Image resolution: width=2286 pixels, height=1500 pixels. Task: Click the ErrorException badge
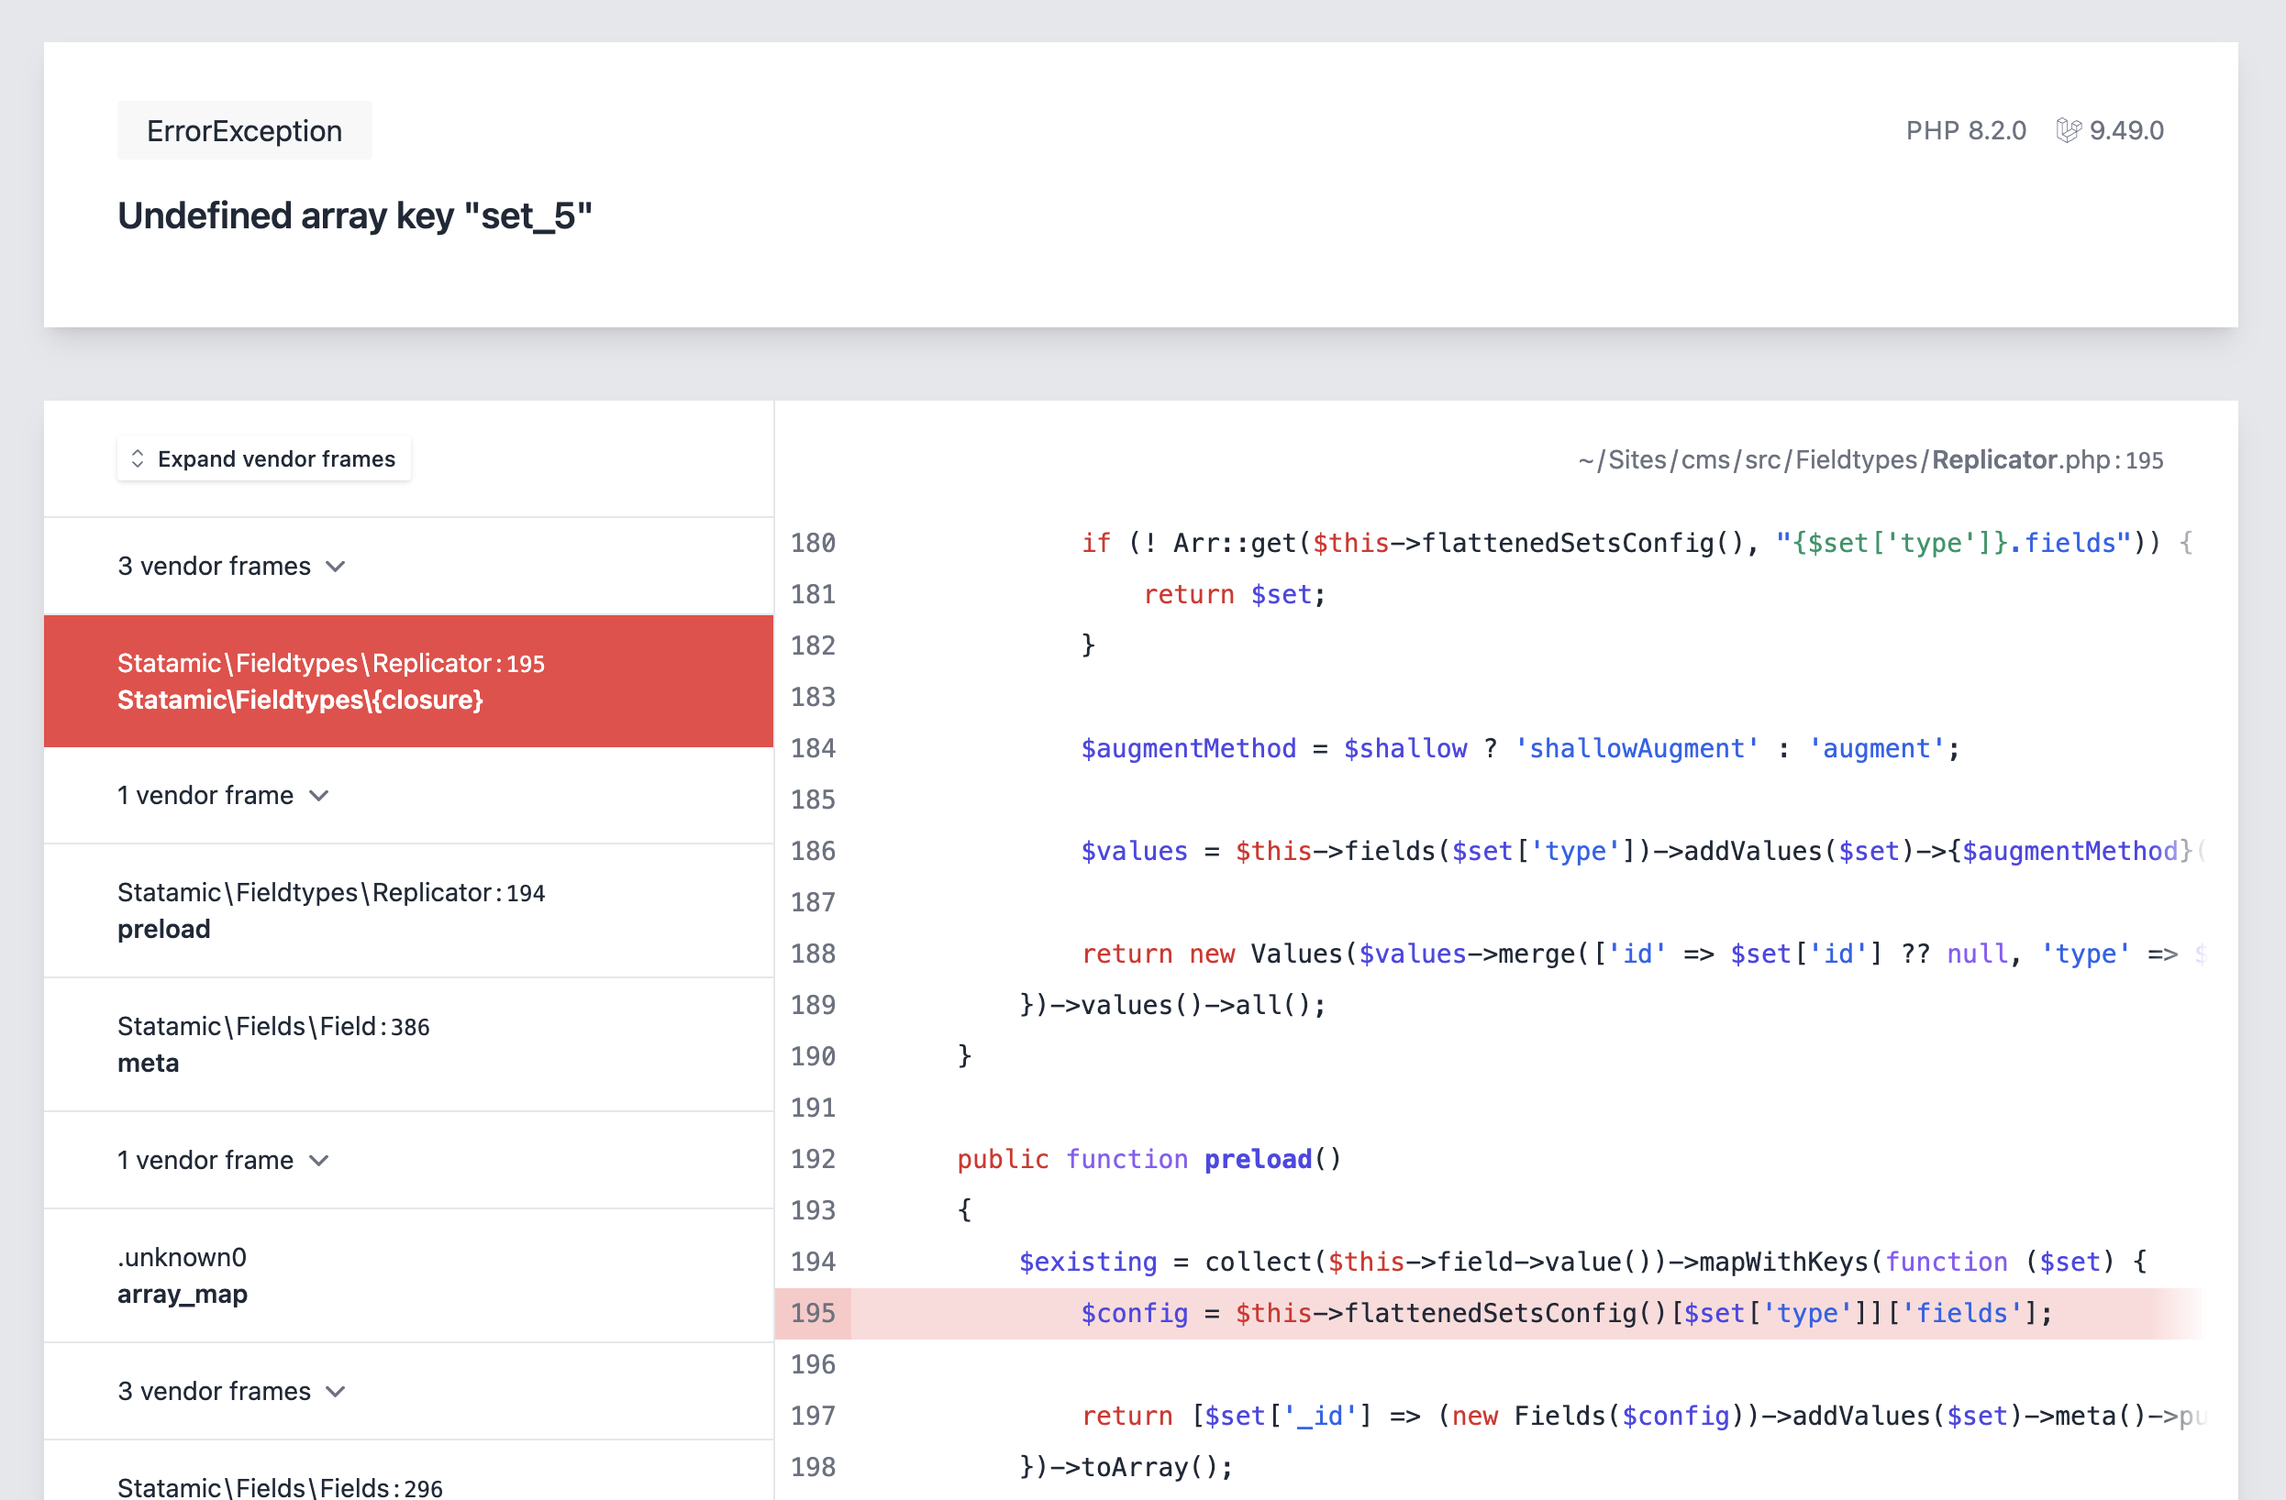coord(244,129)
